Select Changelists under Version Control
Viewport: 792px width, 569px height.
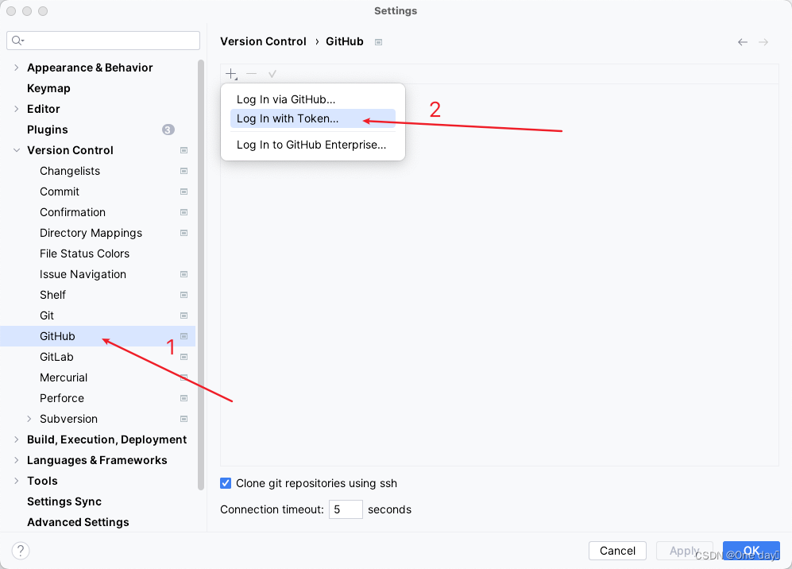coord(70,172)
